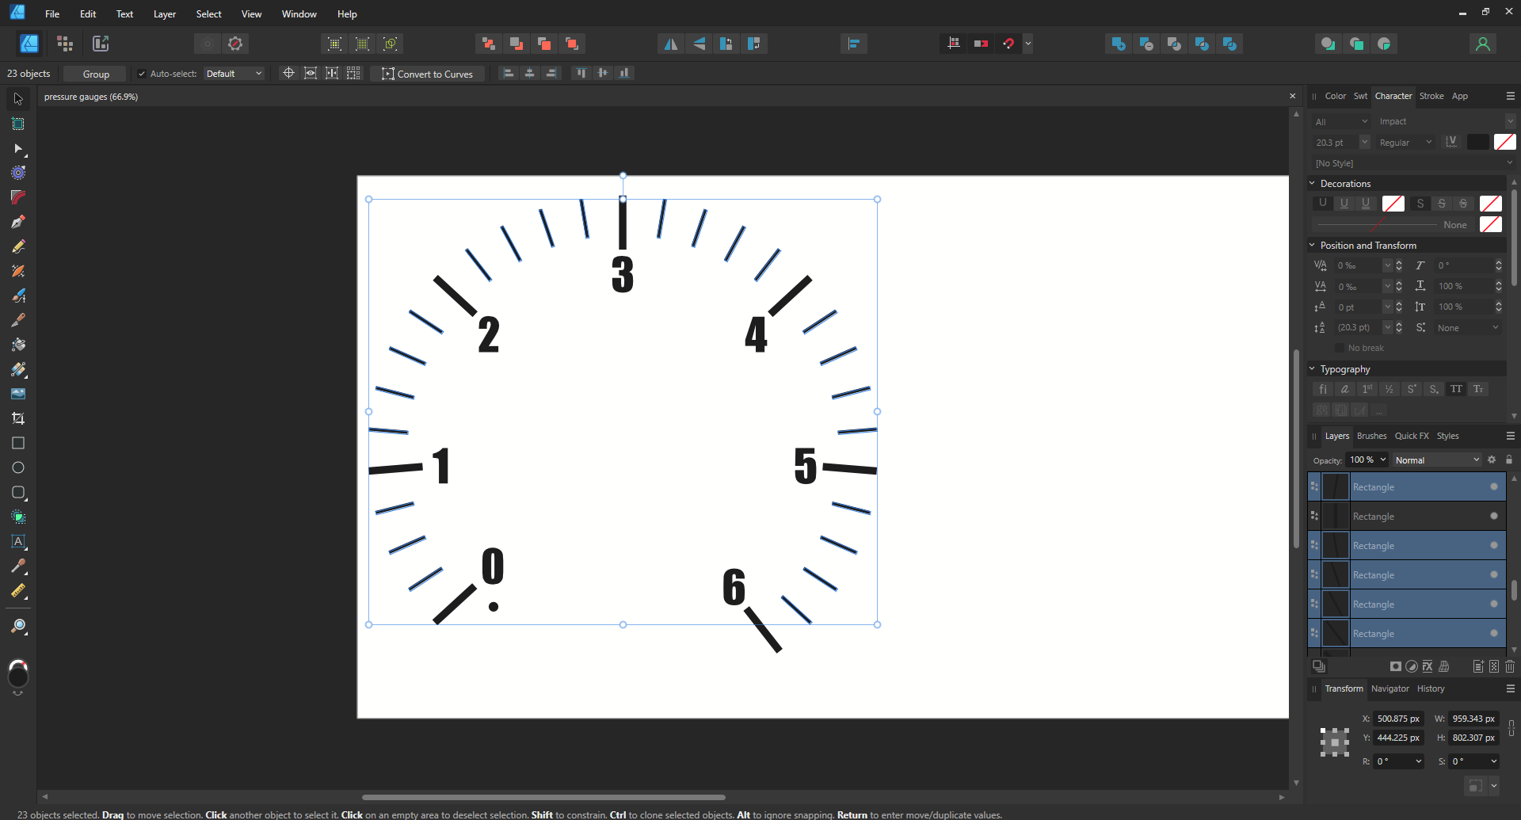Select the Pen tool
The image size is (1521, 820).
click(x=18, y=223)
